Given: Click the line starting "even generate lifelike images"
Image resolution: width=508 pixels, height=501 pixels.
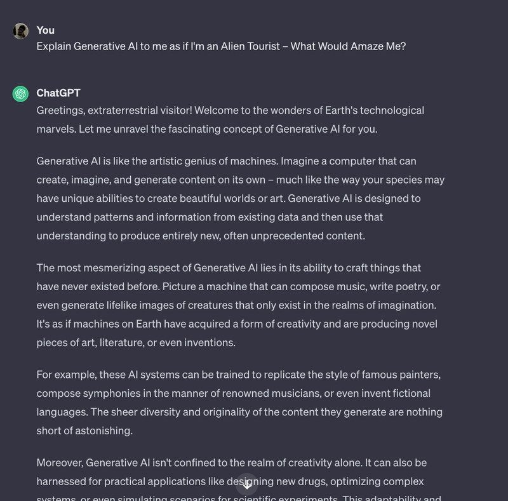Looking at the screenshot, I should tap(236, 305).
